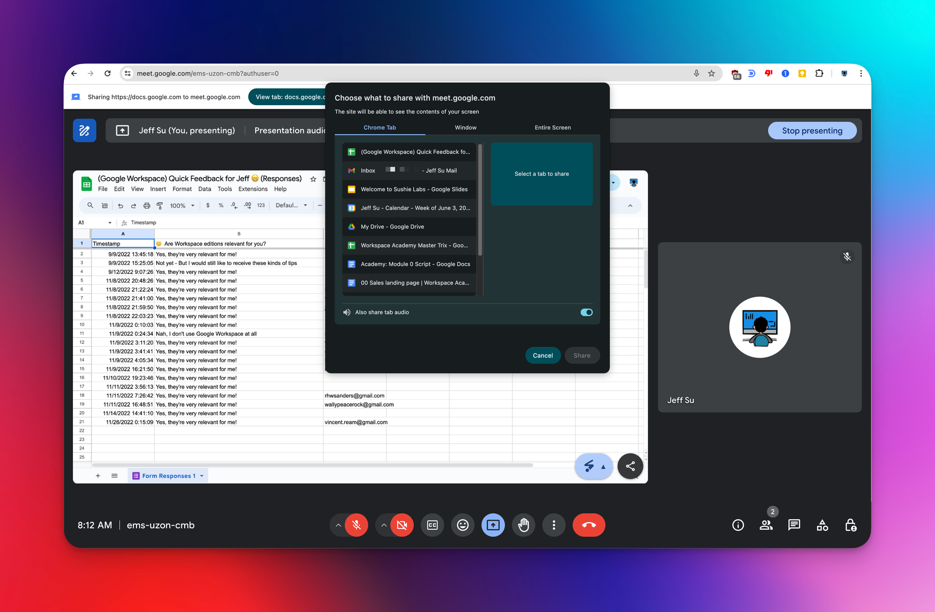Click the paint format icon in Sheets

point(160,205)
